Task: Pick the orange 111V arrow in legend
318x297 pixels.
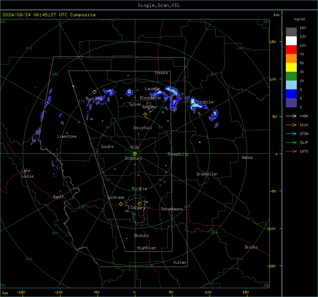Action: [x=291, y=125]
